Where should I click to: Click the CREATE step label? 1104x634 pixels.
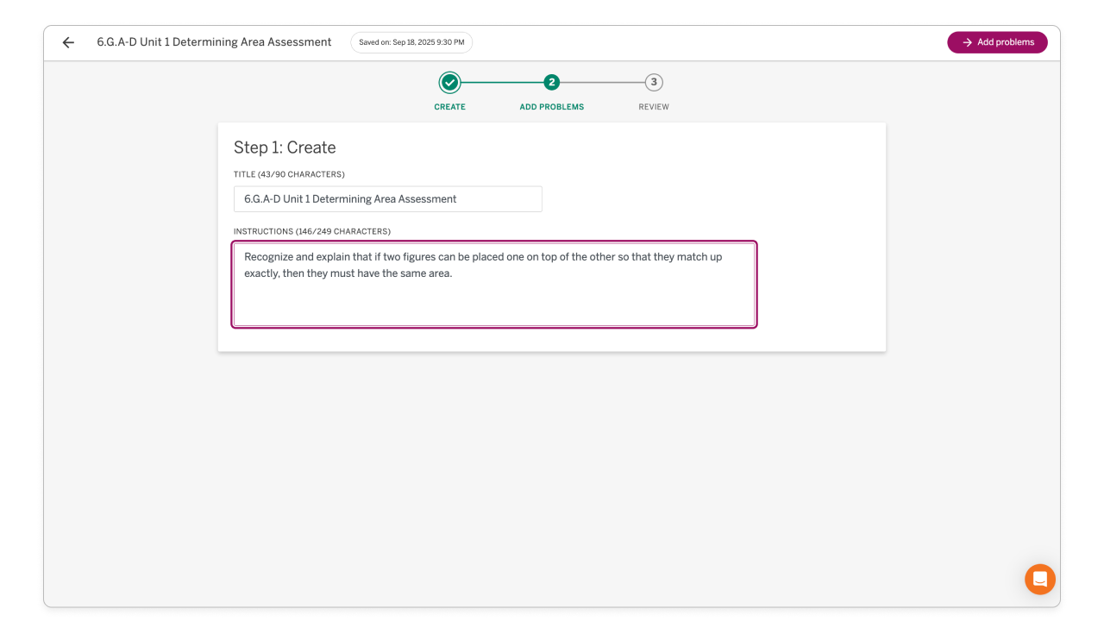[x=449, y=107]
